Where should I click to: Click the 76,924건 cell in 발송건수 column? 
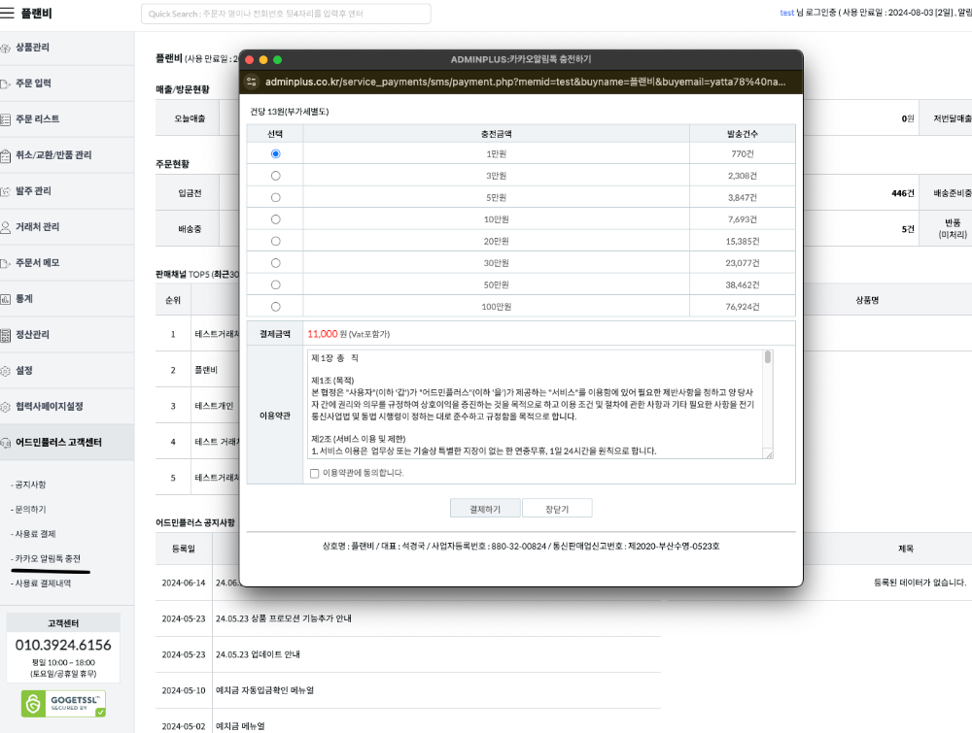click(742, 307)
